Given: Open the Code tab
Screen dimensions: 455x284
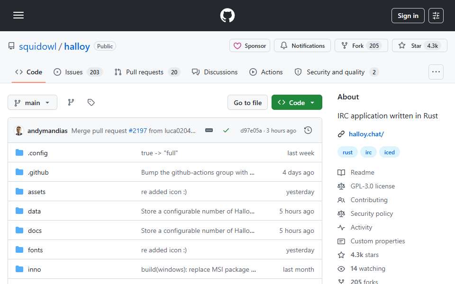Looking at the screenshot, I should pyautogui.click(x=29, y=72).
